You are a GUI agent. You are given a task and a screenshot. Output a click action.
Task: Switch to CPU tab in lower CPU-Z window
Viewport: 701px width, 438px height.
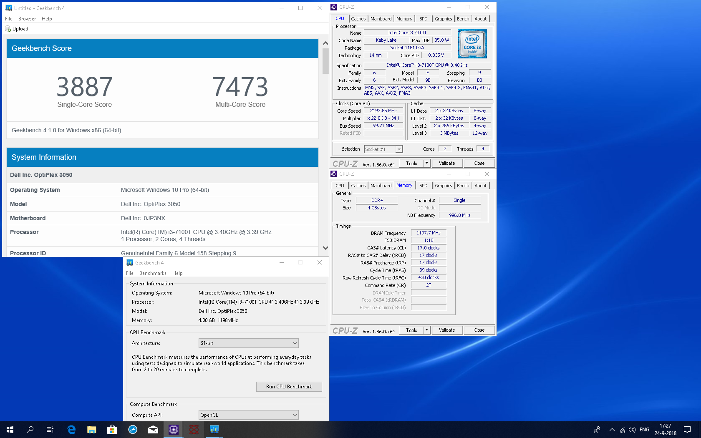click(x=340, y=186)
